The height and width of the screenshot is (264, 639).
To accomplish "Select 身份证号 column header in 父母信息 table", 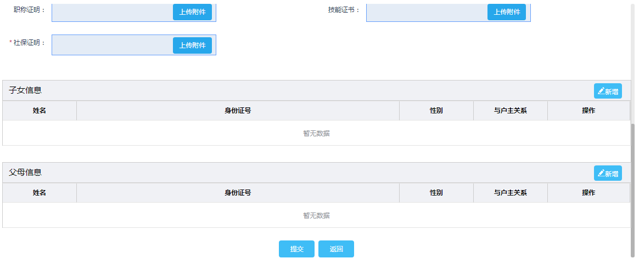I will (238, 193).
